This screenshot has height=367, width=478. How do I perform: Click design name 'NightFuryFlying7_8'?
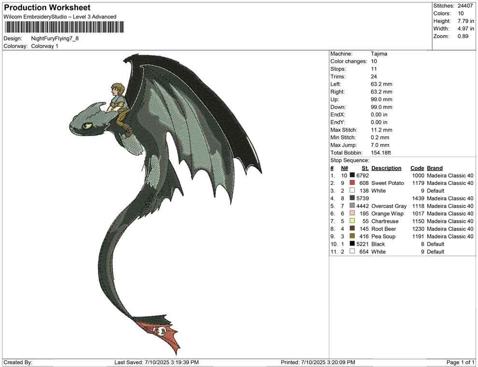point(55,39)
